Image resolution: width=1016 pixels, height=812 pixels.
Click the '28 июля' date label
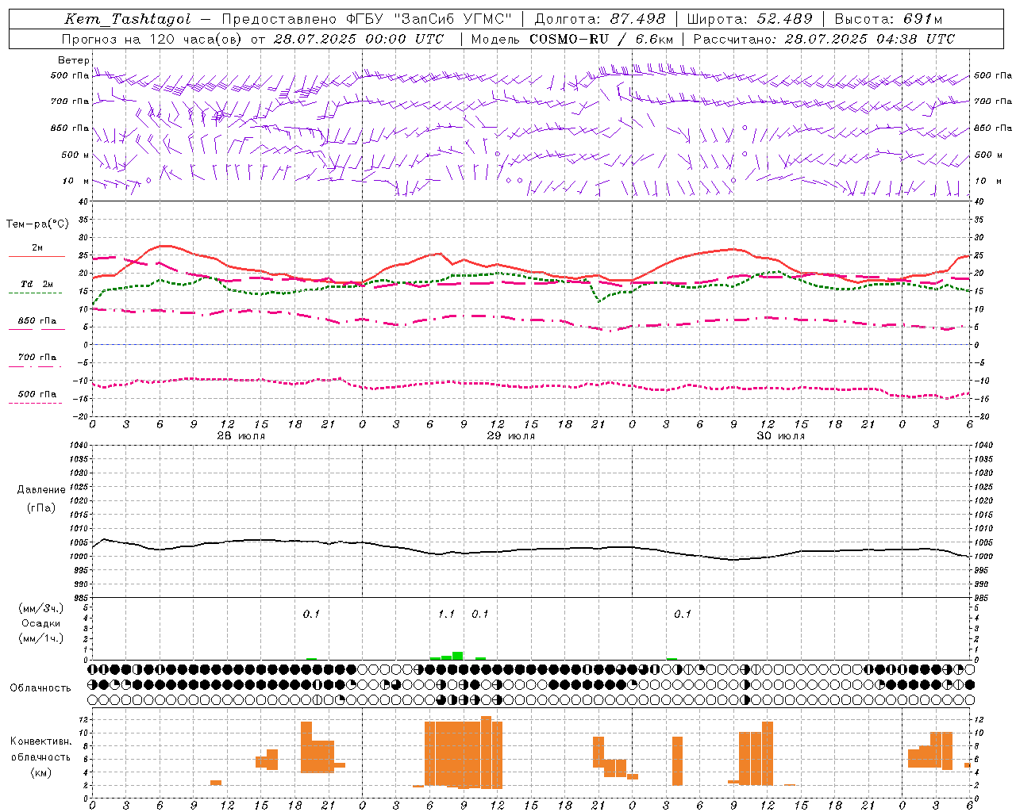click(x=241, y=436)
